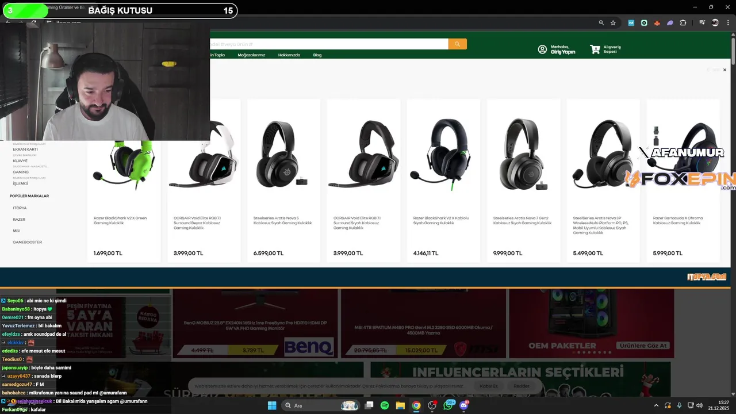Select the EKRAN KARTI category
Screen dimensions: 736x414
click(25, 149)
